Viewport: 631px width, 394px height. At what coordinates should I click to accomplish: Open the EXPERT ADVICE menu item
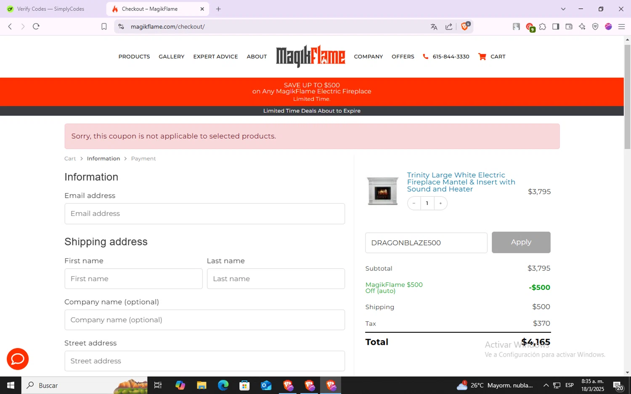coord(215,57)
